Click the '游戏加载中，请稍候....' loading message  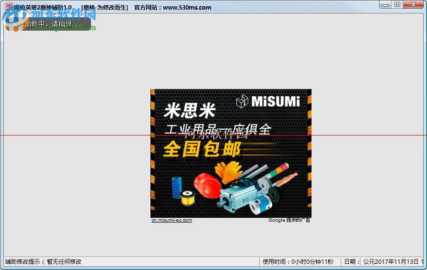[48, 24]
